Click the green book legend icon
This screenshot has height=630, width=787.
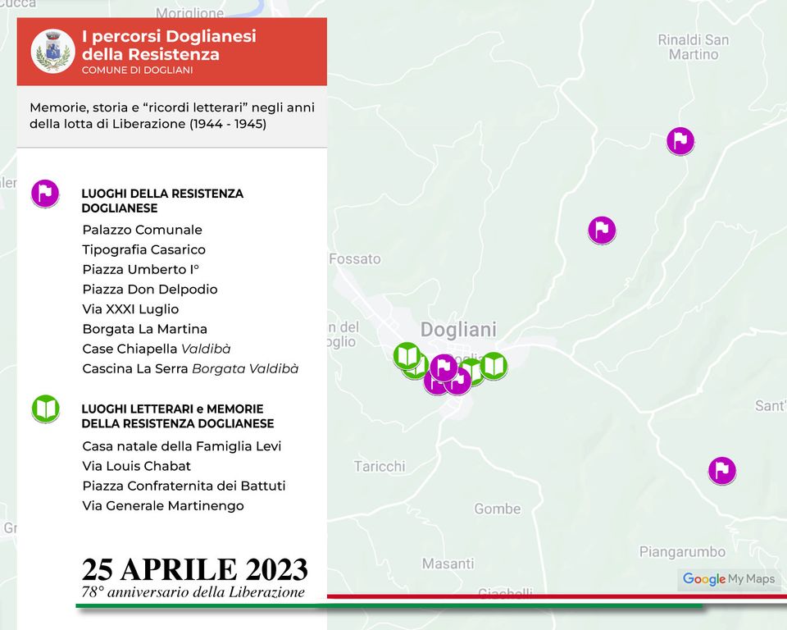[45, 409]
